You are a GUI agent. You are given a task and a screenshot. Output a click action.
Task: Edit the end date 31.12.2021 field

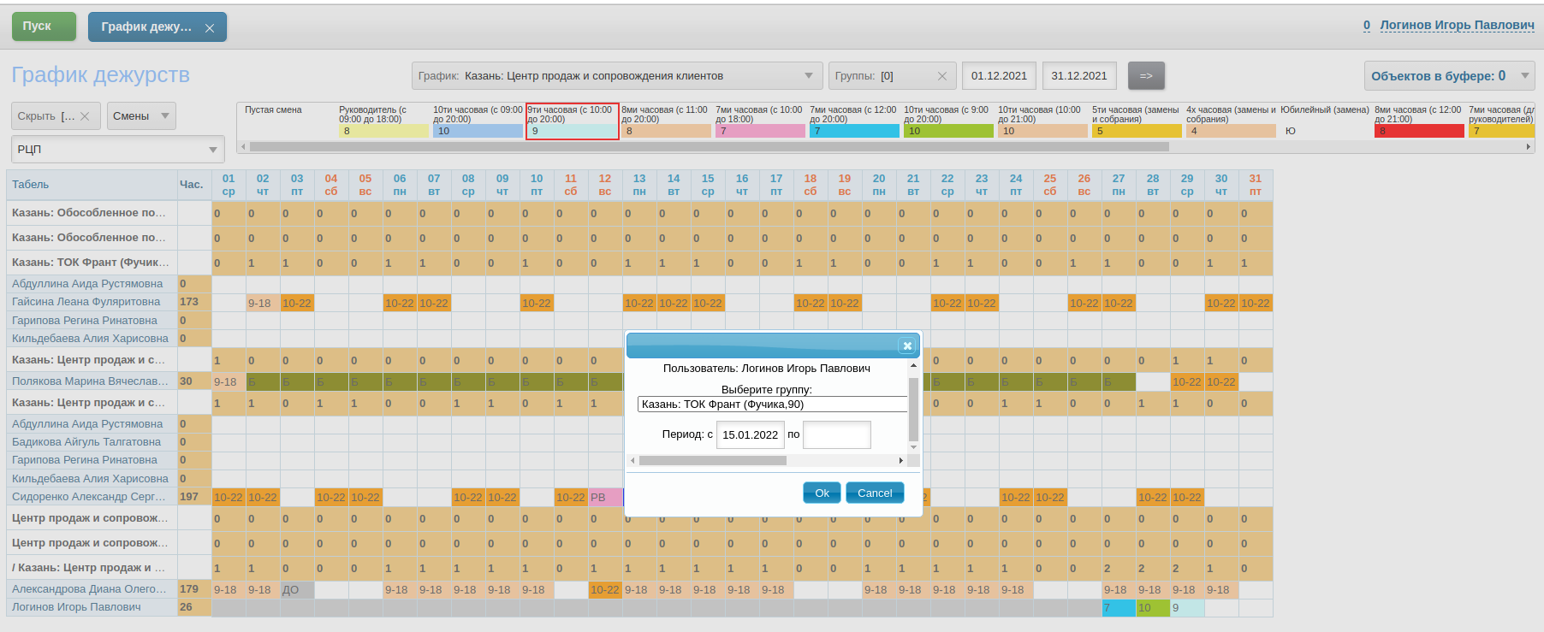tap(1079, 76)
